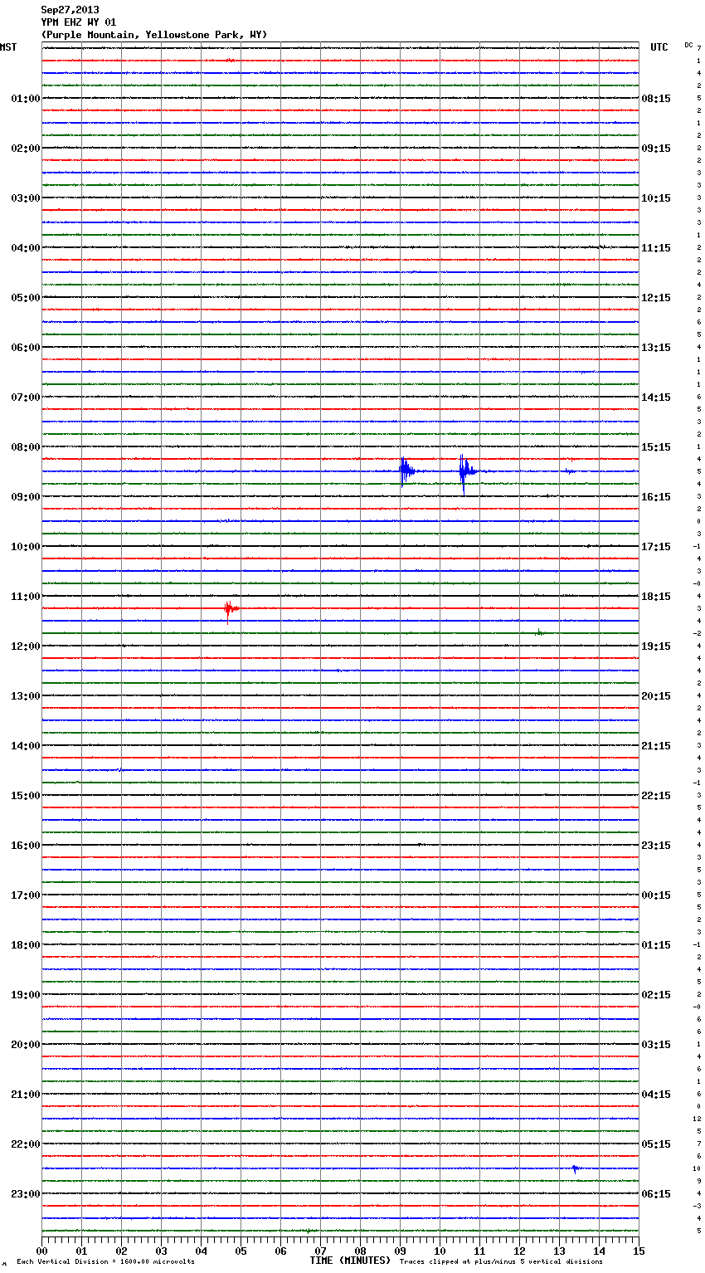Image resolution: width=705 pixels, height=1273 pixels.
Task: Select the 14:00 MST time label
Action: [25, 746]
